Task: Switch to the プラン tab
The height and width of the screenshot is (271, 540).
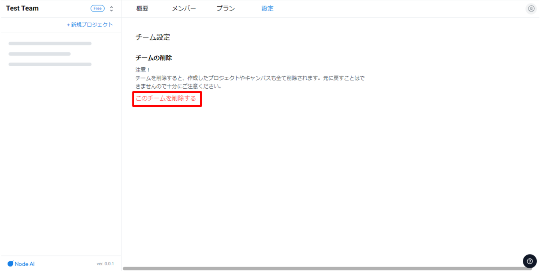Action: click(226, 9)
